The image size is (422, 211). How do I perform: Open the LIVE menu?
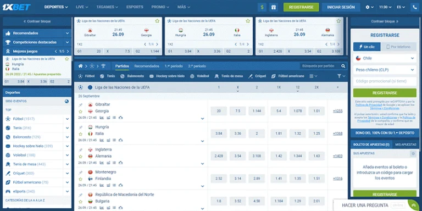coord(82,7)
